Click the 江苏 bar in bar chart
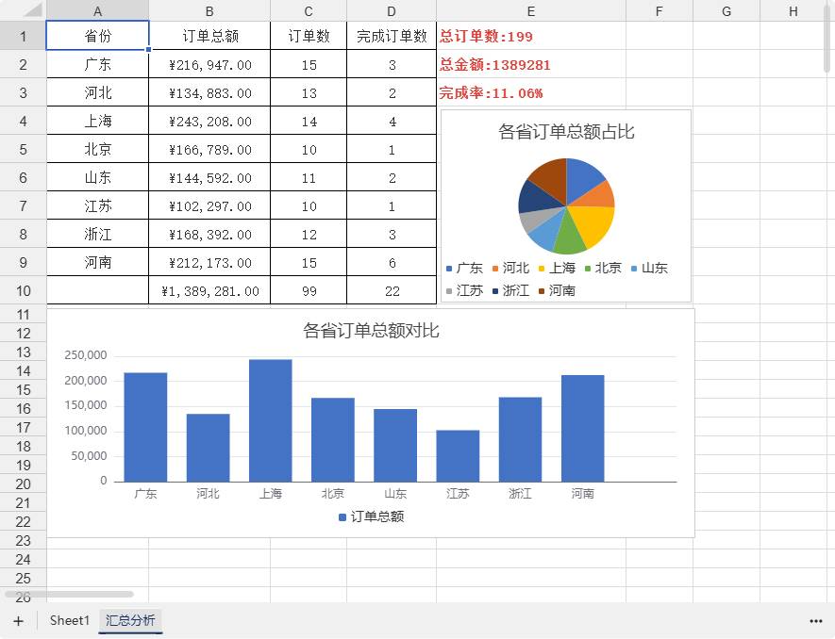 (458, 456)
